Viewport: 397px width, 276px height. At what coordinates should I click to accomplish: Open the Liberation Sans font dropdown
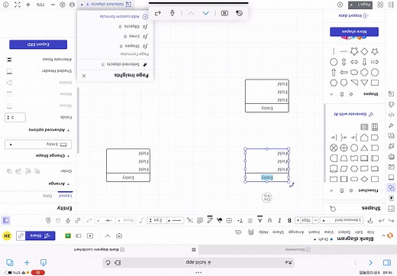tap(341, 220)
